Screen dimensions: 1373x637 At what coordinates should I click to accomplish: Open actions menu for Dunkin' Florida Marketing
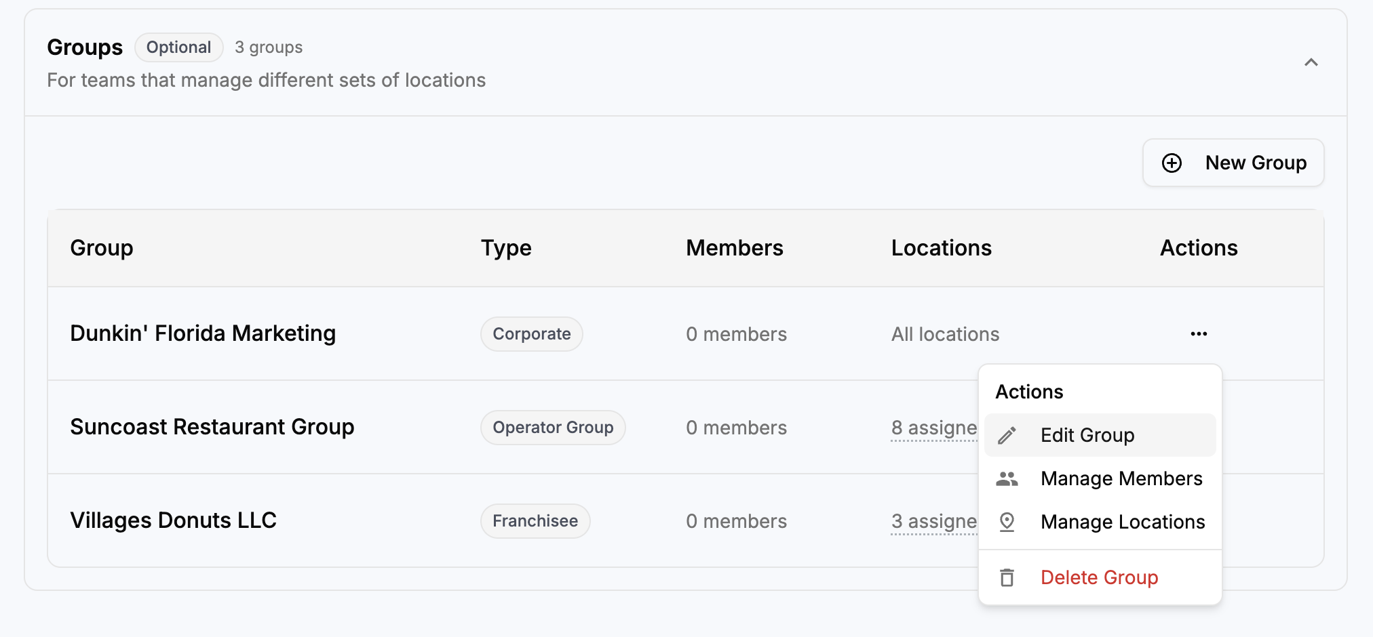pos(1199,333)
